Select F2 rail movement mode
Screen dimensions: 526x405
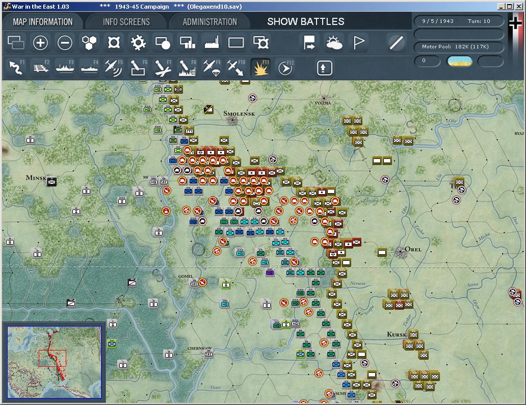point(40,67)
